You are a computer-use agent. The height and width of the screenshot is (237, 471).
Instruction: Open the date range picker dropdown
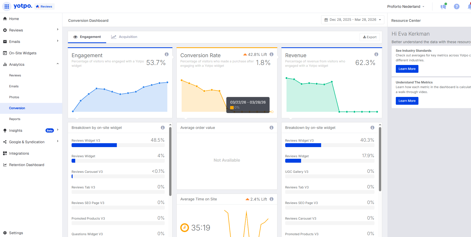pyautogui.click(x=353, y=20)
